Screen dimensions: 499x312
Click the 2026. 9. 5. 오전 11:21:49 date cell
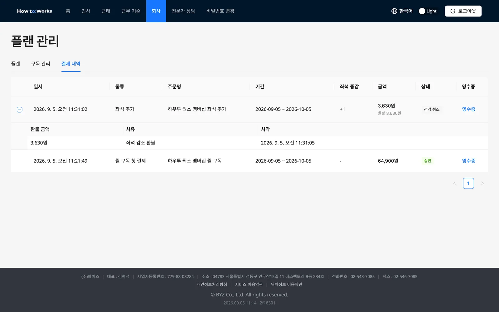pyautogui.click(x=61, y=161)
